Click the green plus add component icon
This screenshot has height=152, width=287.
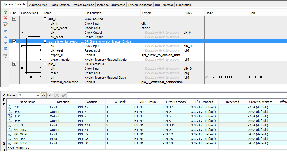[5, 12]
